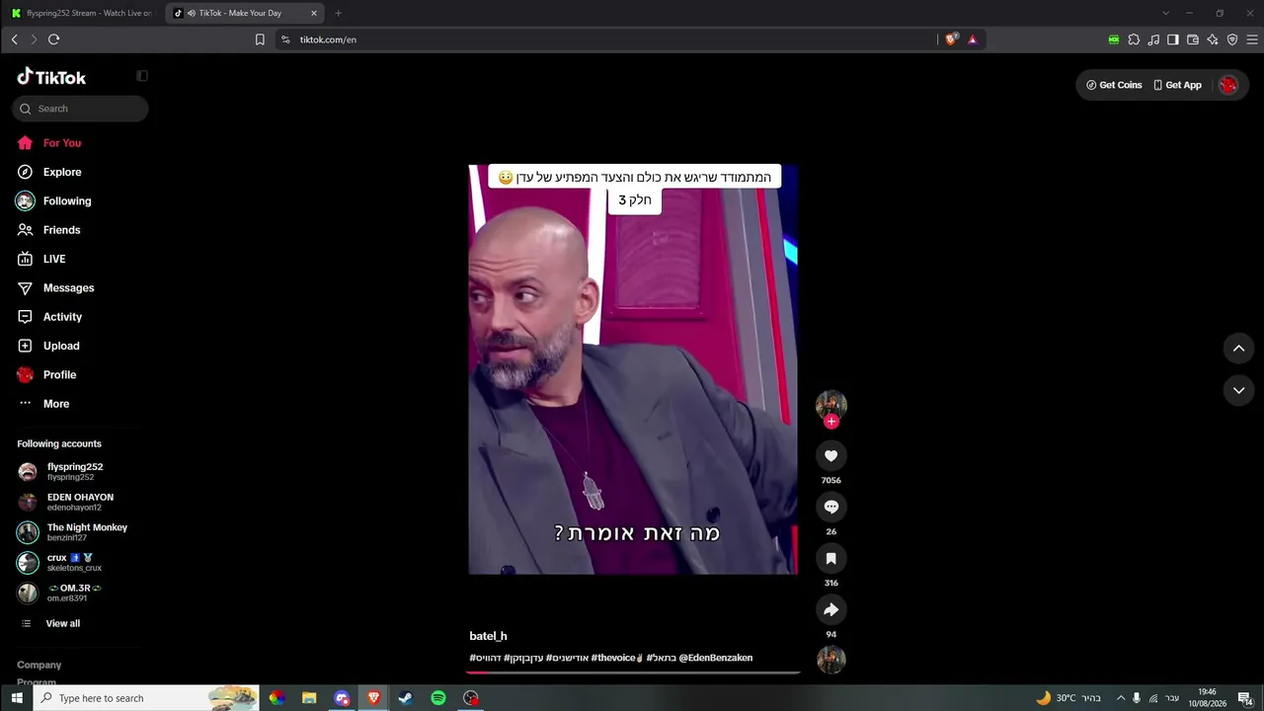This screenshot has width=1264, height=711.
Task: Bookmark this page in address bar
Action: [260, 39]
